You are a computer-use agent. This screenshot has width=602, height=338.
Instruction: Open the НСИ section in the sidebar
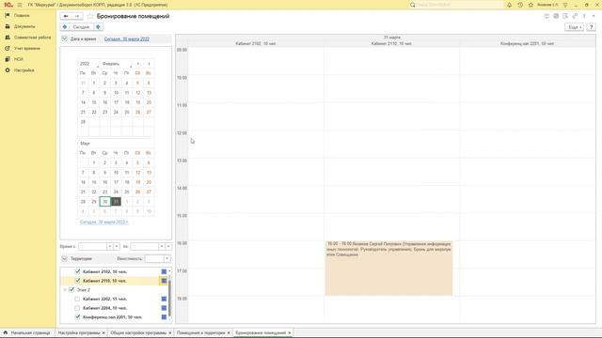pos(19,59)
